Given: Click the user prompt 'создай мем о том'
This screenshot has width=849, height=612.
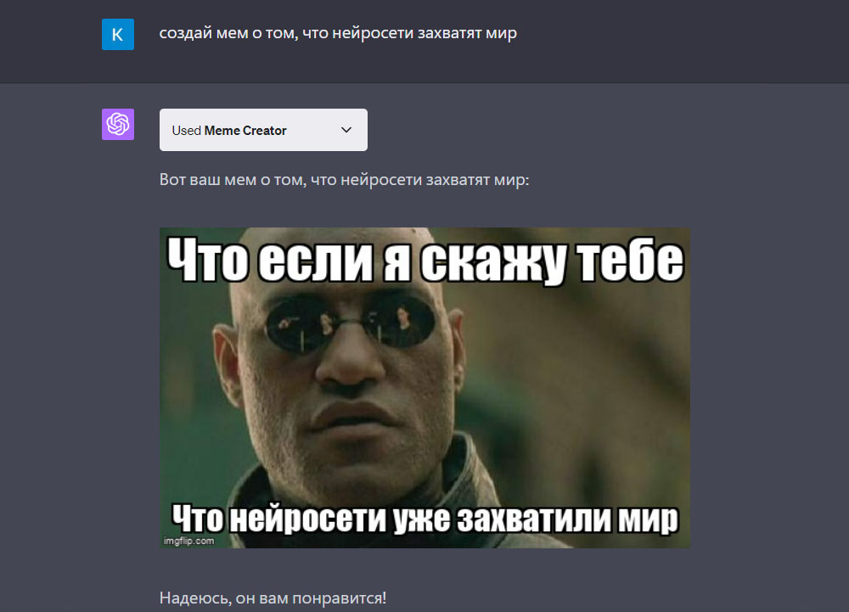Looking at the screenshot, I should pyautogui.click(x=228, y=34).
